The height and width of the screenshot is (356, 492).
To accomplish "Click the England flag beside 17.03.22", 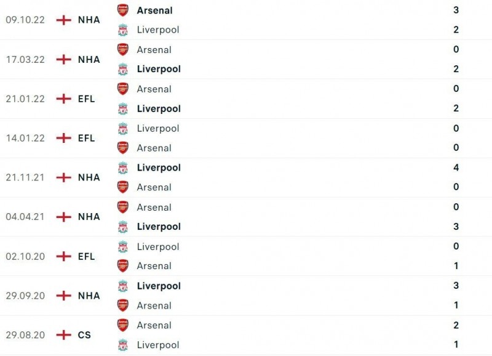I will point(63,59).
